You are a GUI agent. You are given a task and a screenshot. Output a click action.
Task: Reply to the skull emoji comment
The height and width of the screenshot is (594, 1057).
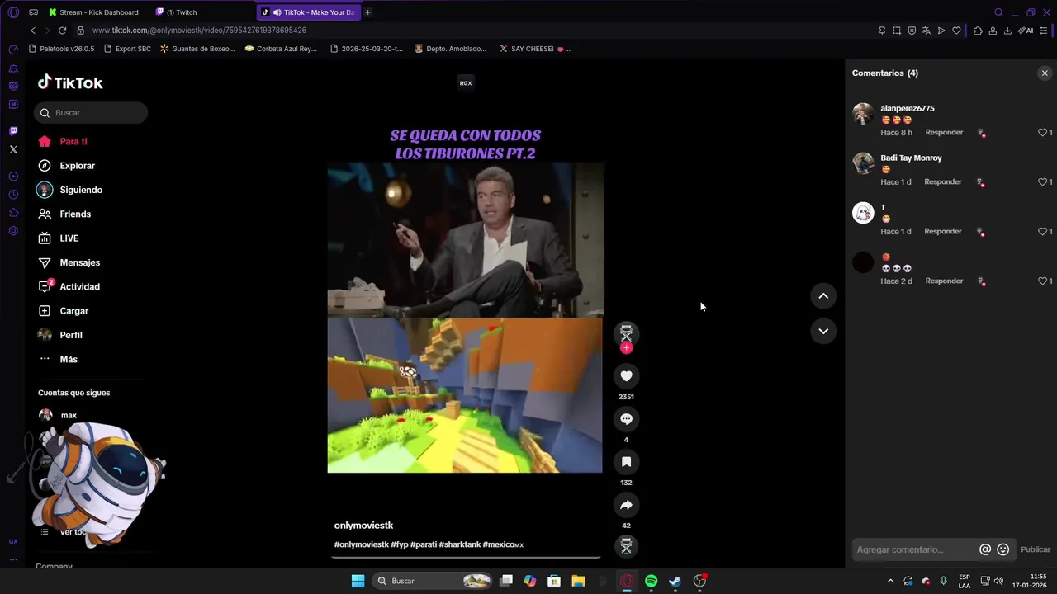tap(944, 281)
